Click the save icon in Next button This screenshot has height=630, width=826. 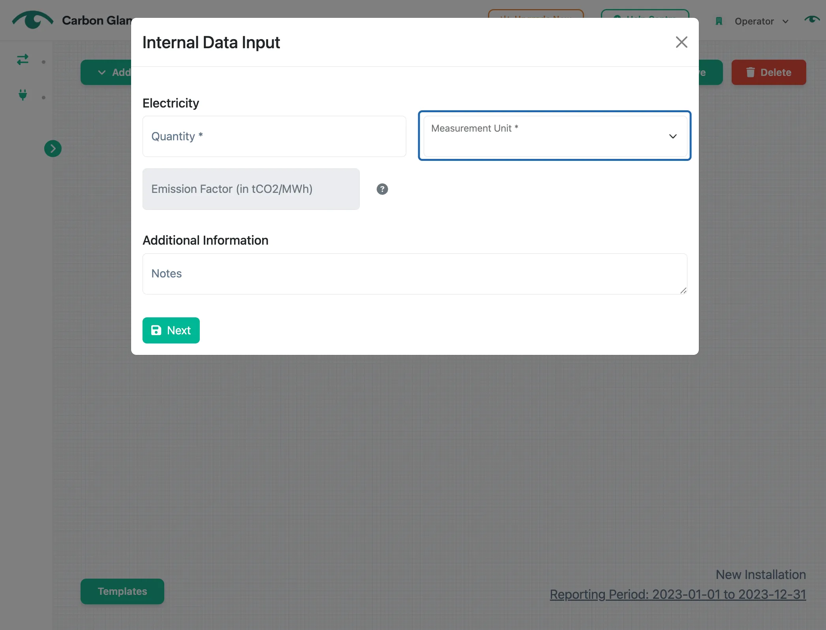pyautogui.click(x=156, y=330)
